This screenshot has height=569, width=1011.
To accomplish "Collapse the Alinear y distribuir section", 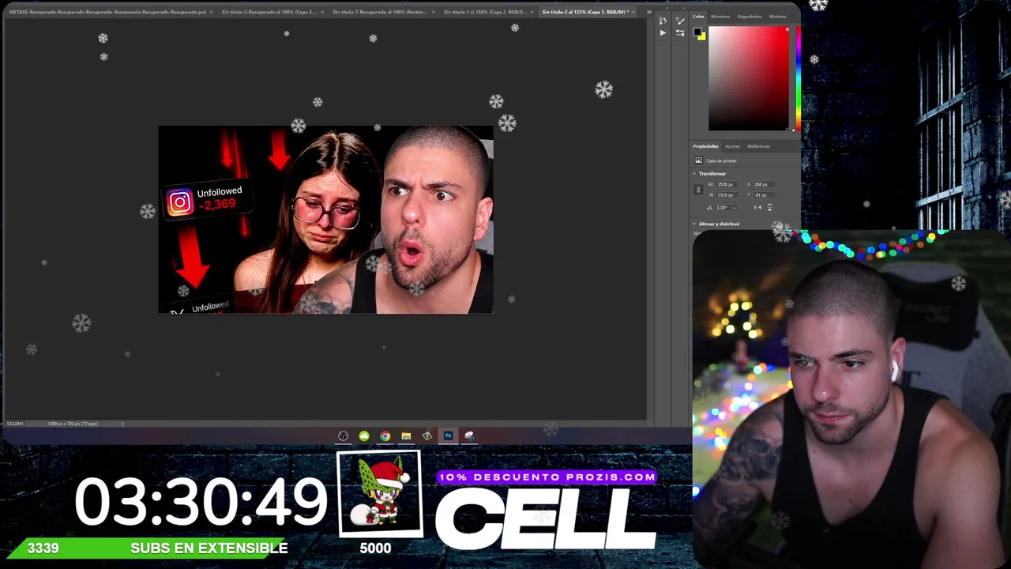I will (695, 224).
